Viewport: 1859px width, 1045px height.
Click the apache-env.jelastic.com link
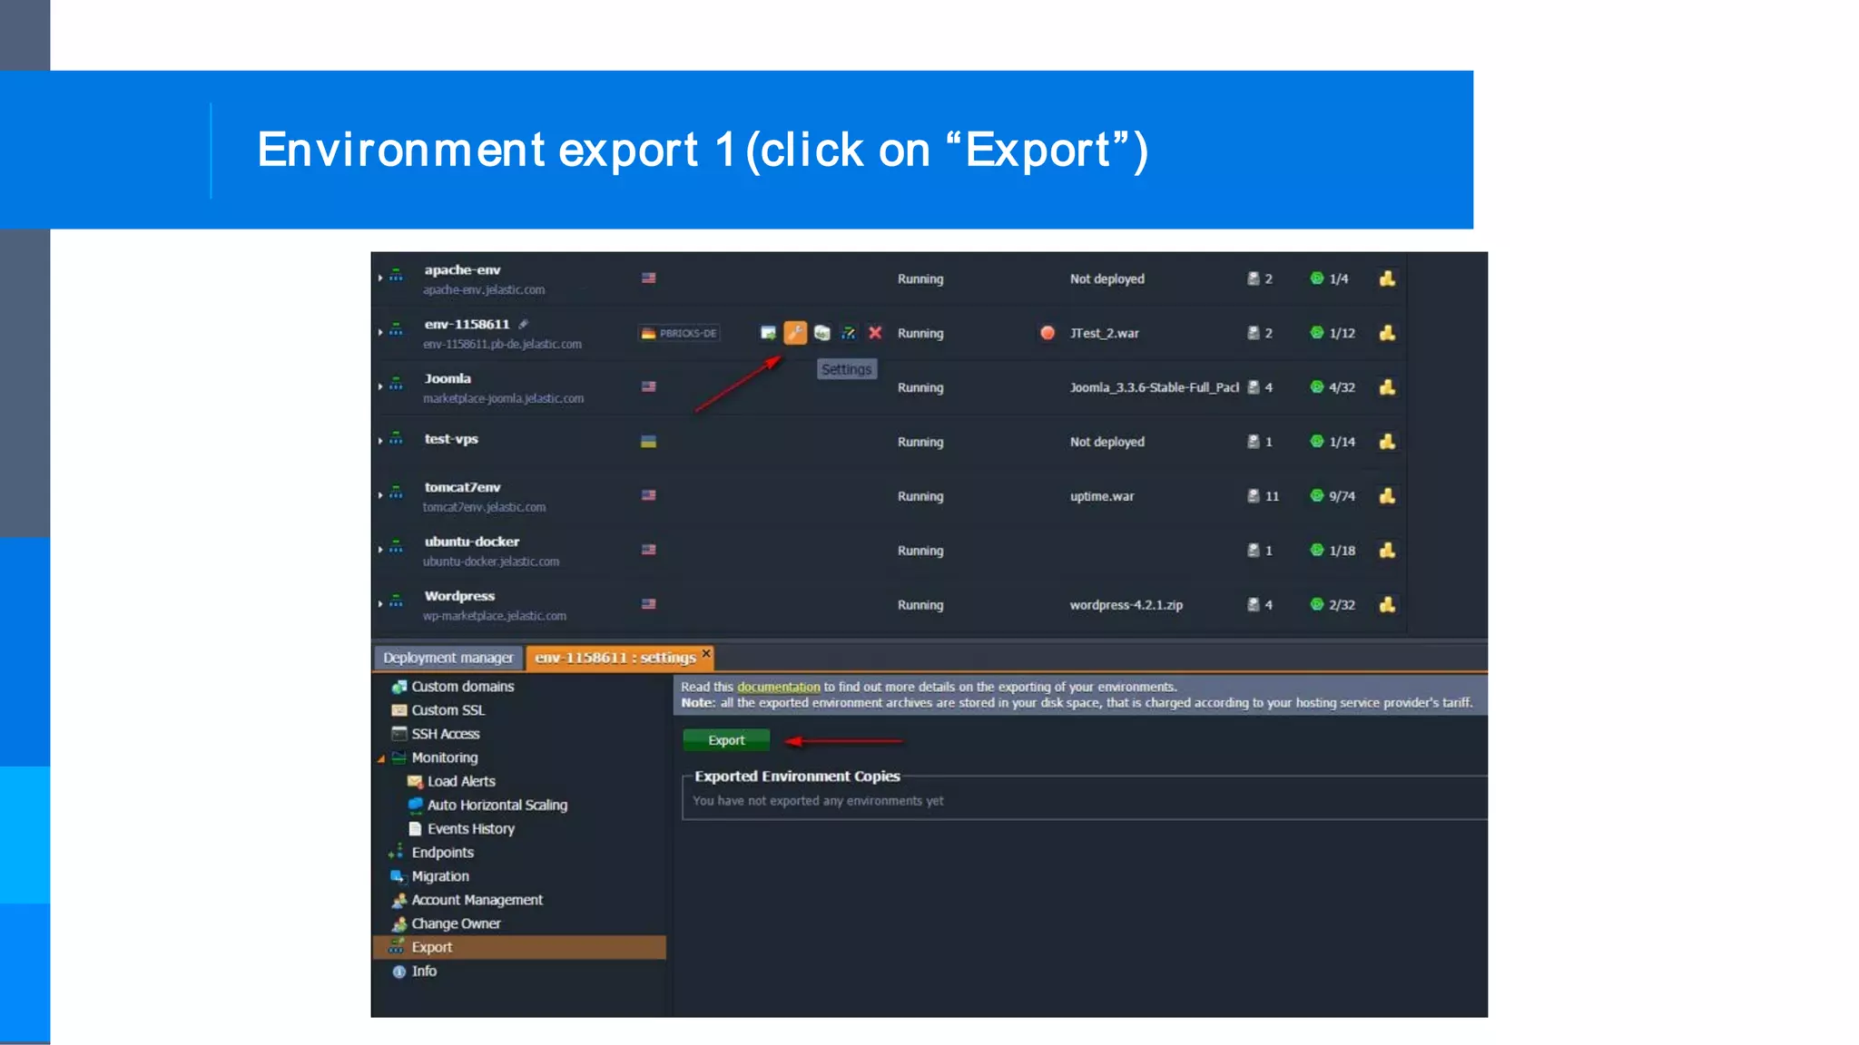click(x=484, y=290)
